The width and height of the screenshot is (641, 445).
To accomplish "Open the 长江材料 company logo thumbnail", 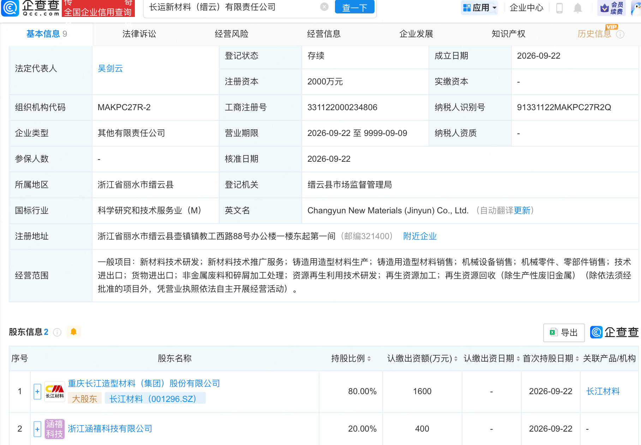I will click(55, 391).
